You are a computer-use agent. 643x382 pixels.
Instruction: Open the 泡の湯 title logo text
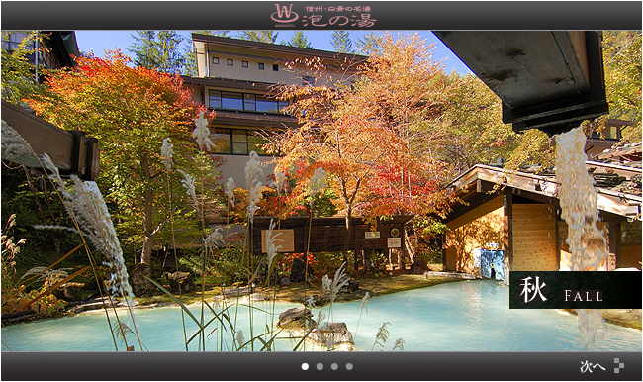point(339,21)
